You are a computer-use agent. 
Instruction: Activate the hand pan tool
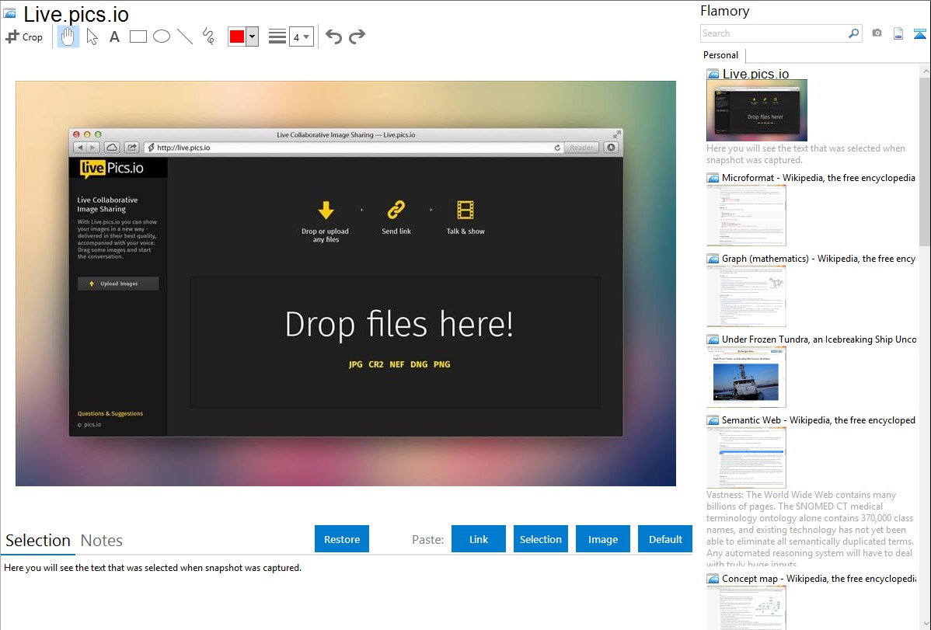(x=68, y=37)
